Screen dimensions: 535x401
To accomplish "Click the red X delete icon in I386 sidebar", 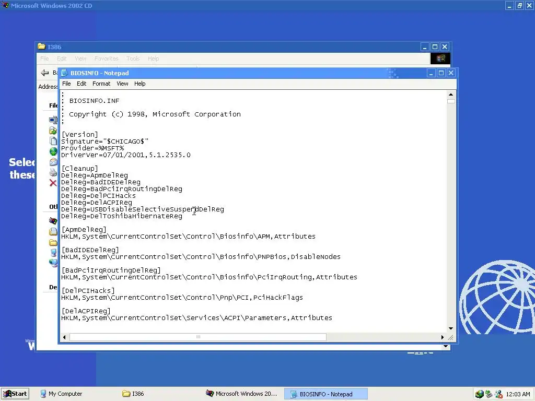I will coord(53,183).
